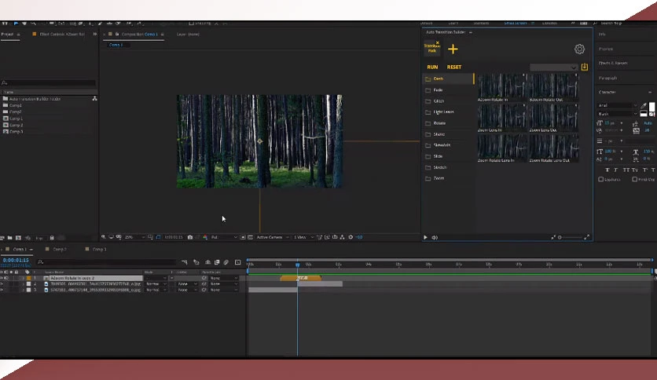Add a new transition pack with yellow plus
The height and width of the screenshot is (380, 657).
click(453, 49)
